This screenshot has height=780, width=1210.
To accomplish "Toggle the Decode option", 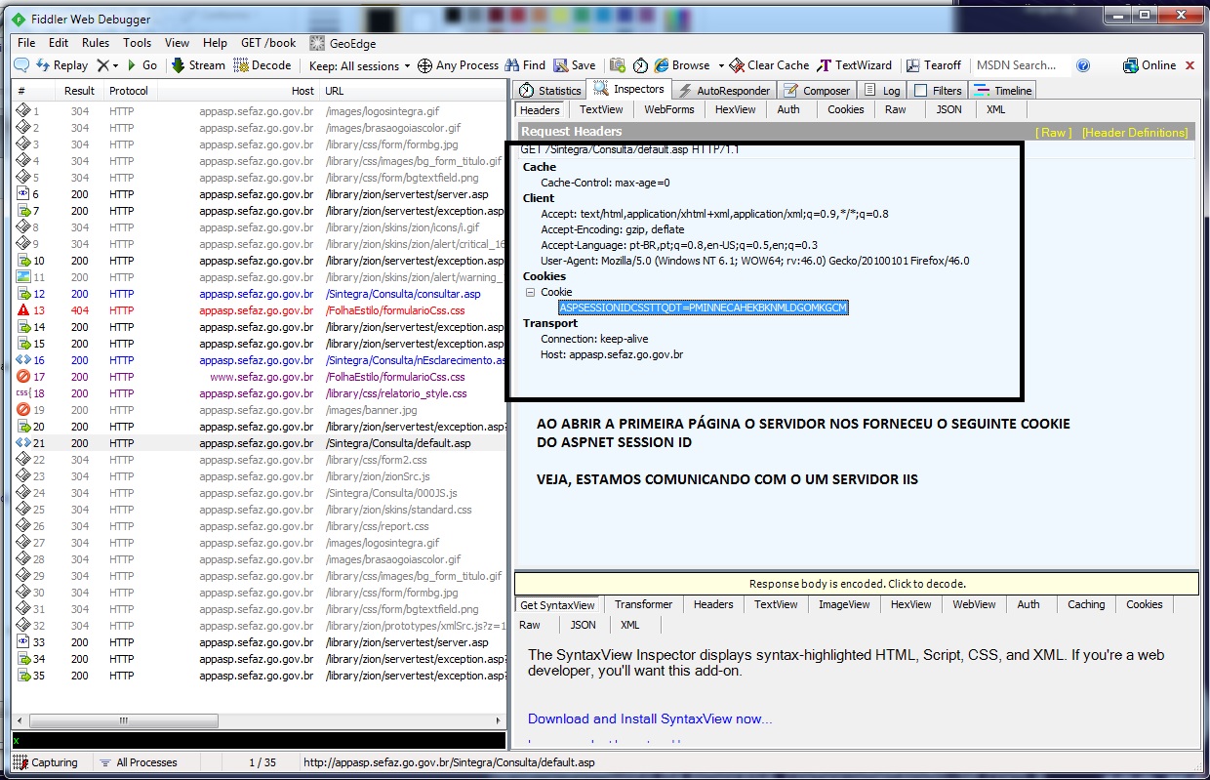I will pos(262,65).
